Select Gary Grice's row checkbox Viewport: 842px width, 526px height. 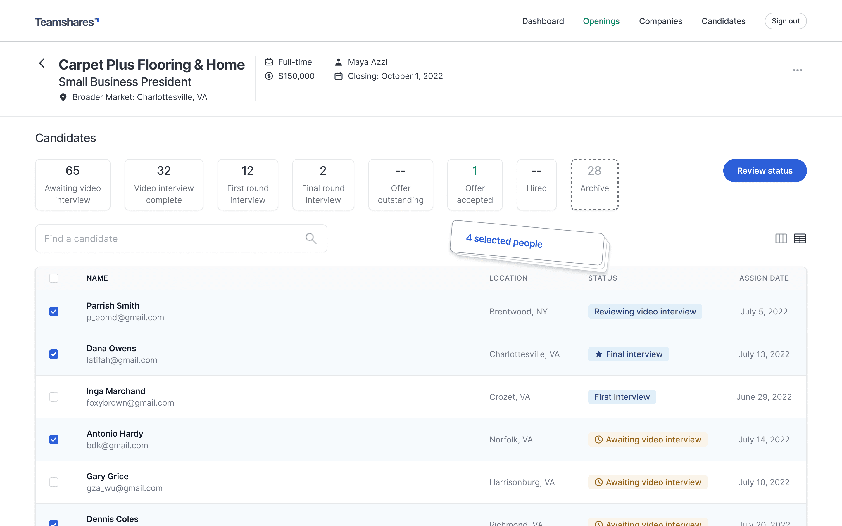tap(54, 482)
